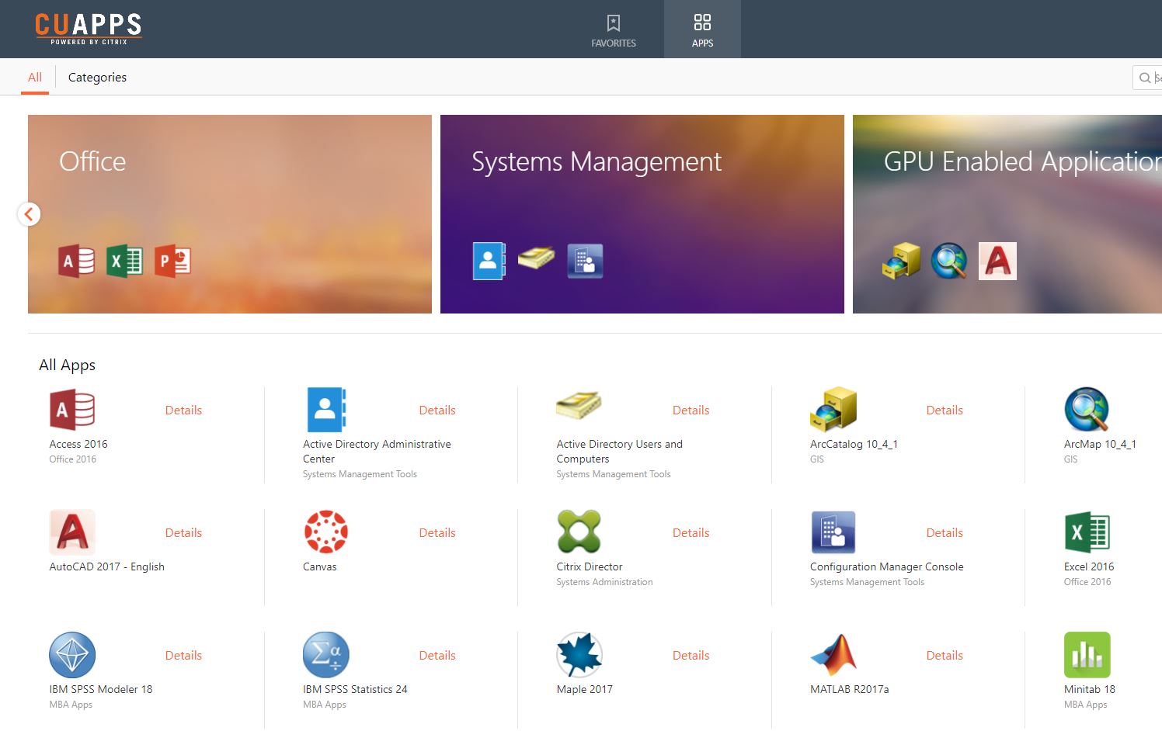Open Configuration Manager Console icon in All Apps
1162x731 pixels.
click(x=833, y=532)
